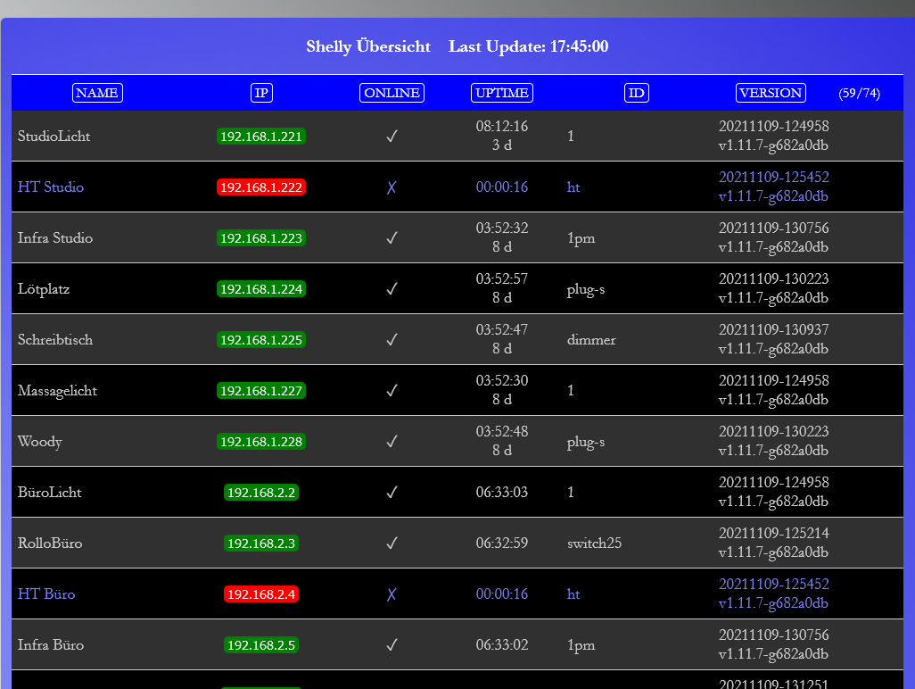The width and height of the screenshot is (915, 689).
Task: Select the device name Lötplatz
Action: tap(43, 289)
